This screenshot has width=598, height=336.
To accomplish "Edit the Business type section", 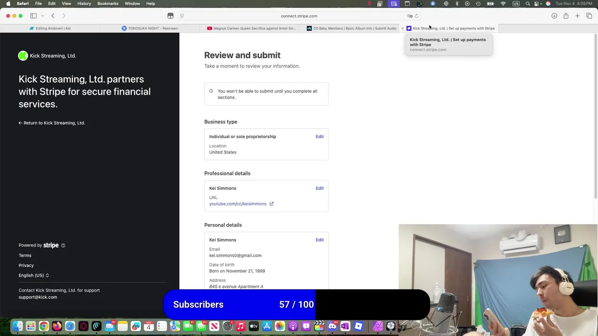I will click(320, 137).
